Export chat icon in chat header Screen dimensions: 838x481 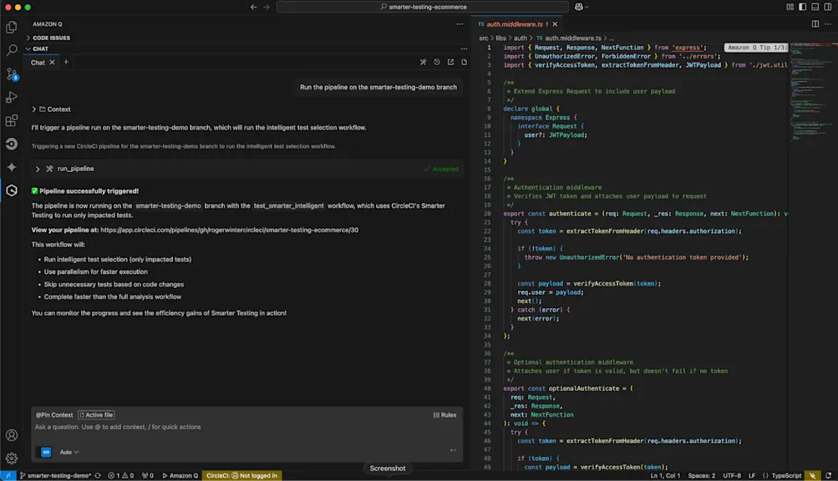pyautogui.click(x=450, y=62)
